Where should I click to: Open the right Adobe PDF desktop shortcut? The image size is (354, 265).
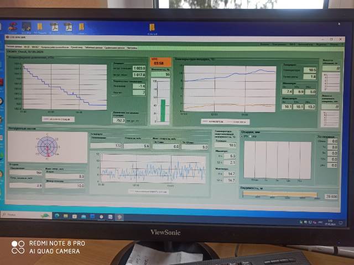(x=68, y=26)
